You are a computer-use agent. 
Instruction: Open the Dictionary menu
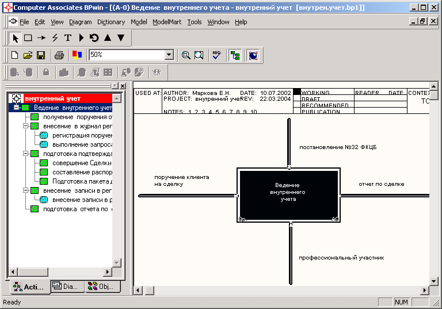(x=111, y=22)
